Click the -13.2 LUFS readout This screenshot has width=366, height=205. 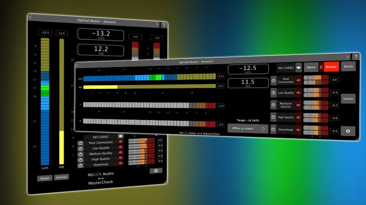101,35
